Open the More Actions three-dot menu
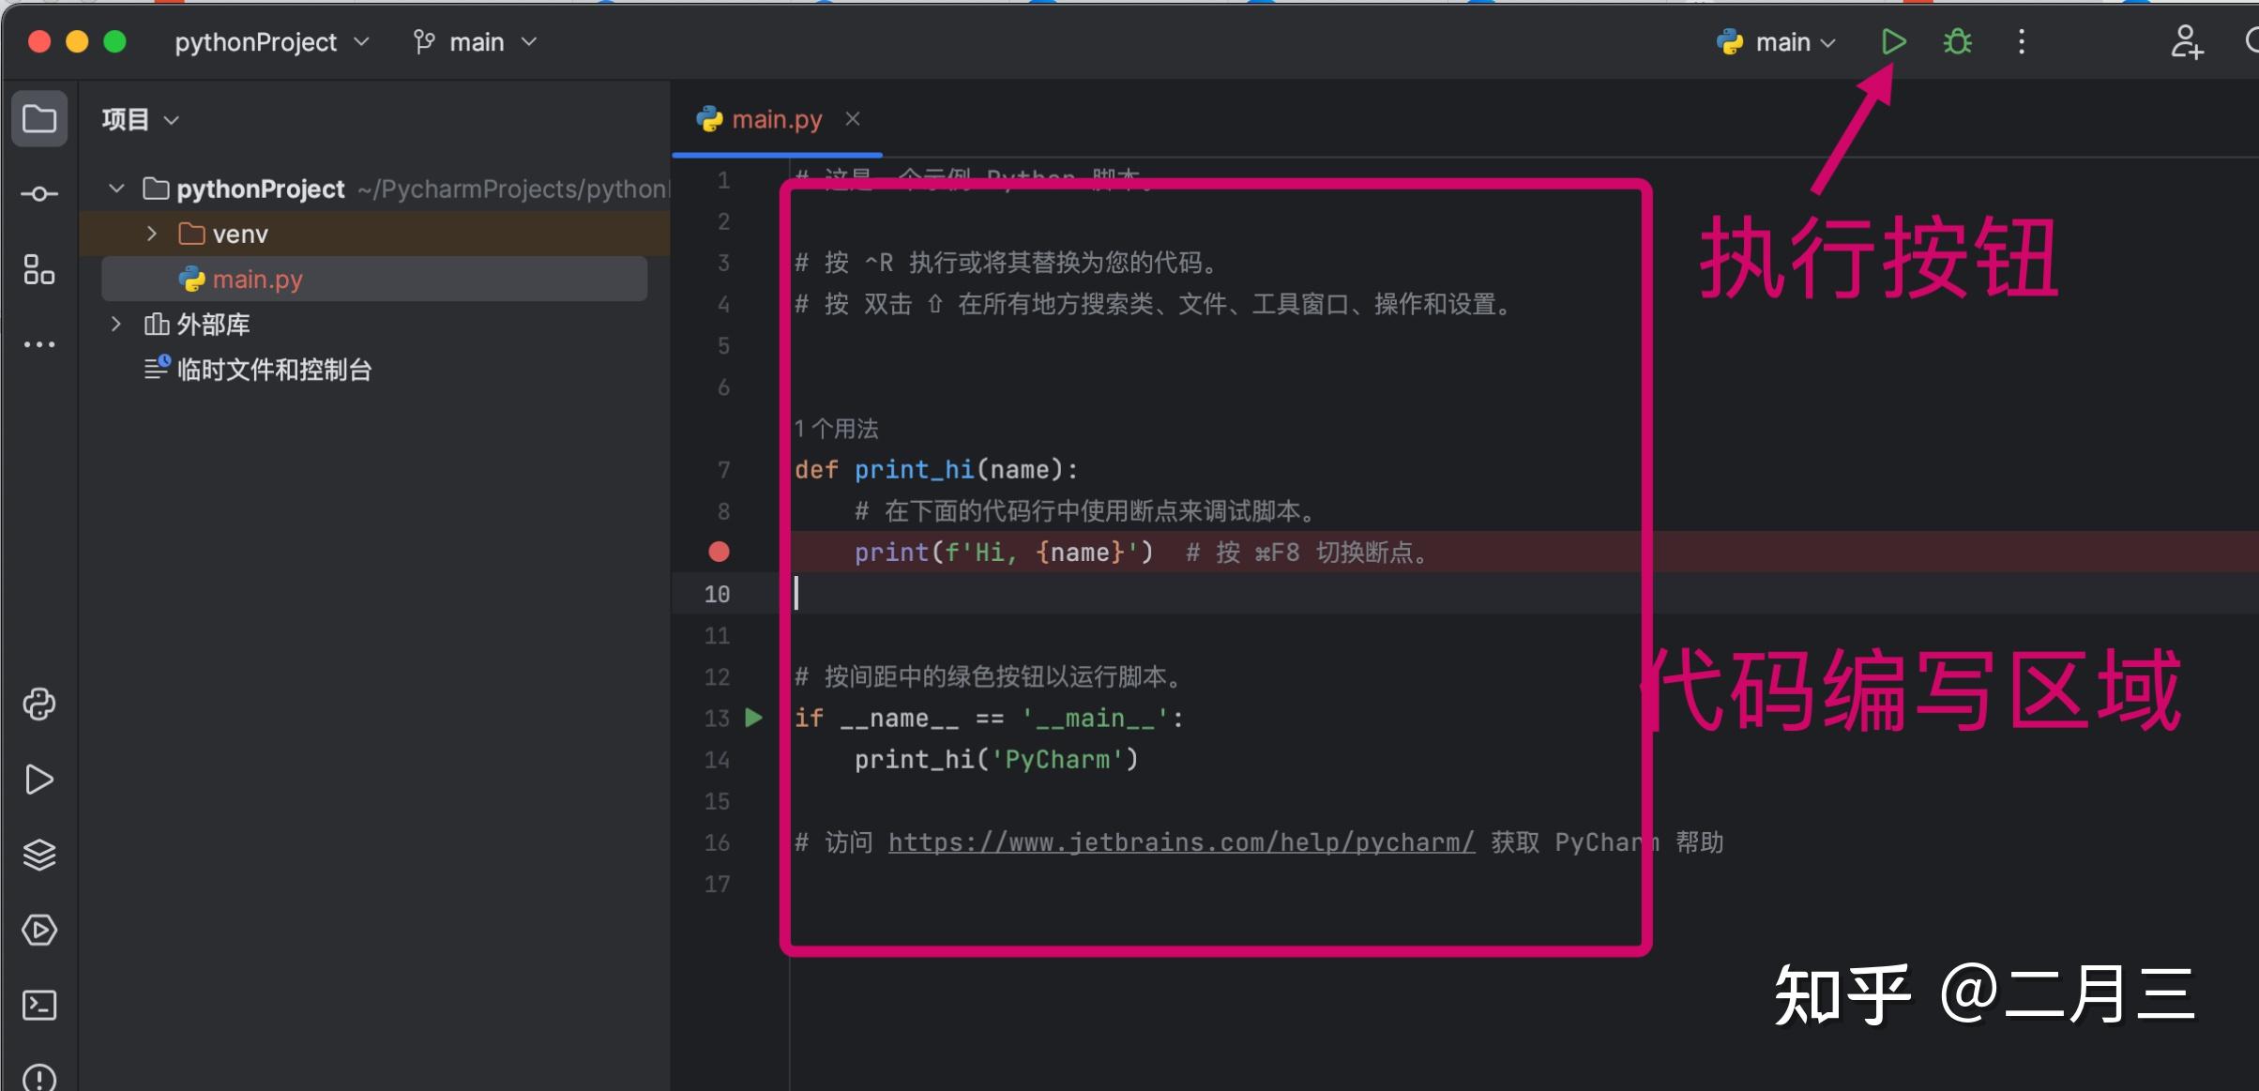The height and width of the screenshot is (1091, 2259). point(2022,41)
